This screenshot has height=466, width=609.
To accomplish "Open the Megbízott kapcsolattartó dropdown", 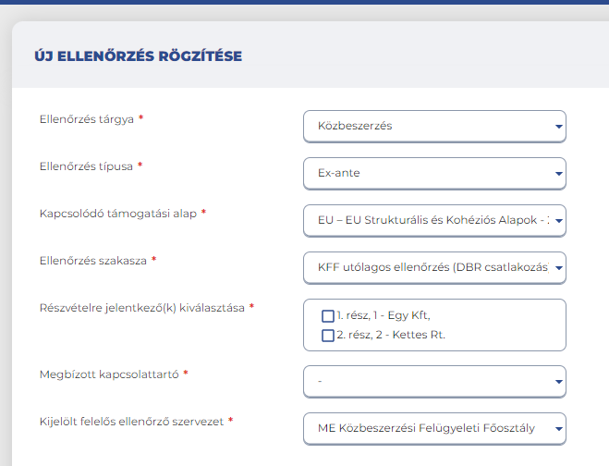I will [x=434, y=381].
